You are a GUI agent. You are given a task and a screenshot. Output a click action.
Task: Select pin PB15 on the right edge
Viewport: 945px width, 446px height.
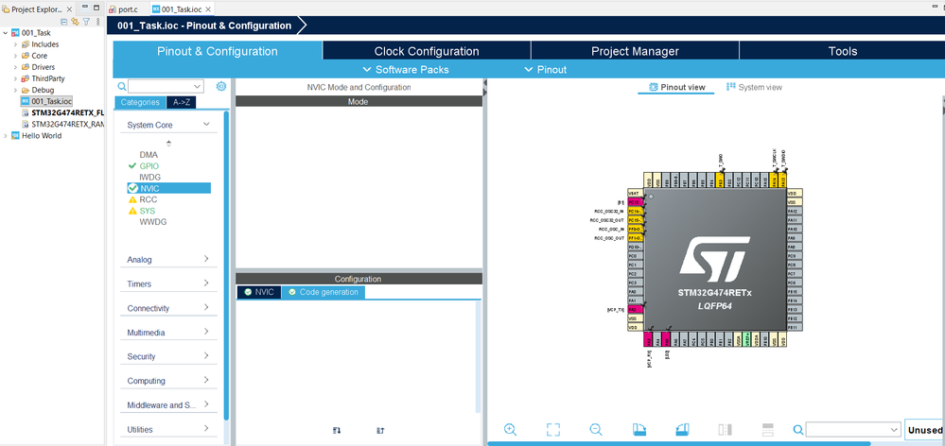[x=795, y=291]
